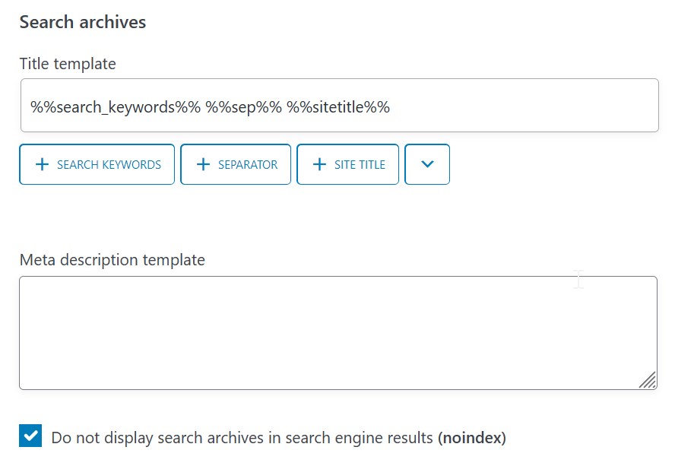Image resolution: width=694 pixels, height=466 pixels.
Task: Click the plus icon beside Site Title
Action: pyautogui.click(x=319, y=164)
